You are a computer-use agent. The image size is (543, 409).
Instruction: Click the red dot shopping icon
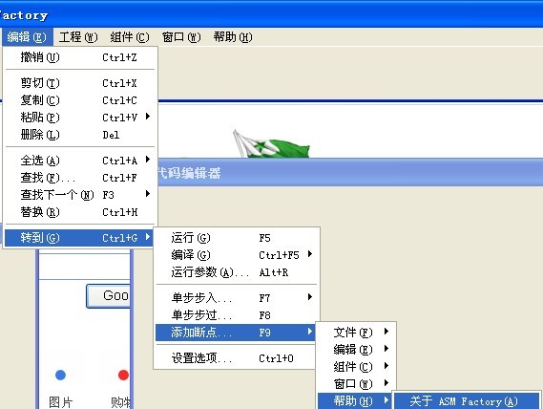tap(123, 375)
